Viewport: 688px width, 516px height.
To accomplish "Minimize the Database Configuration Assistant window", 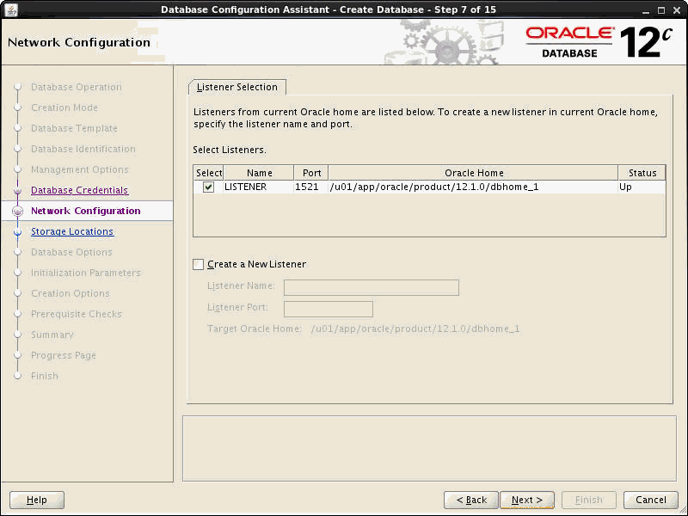I will (645, 10).
